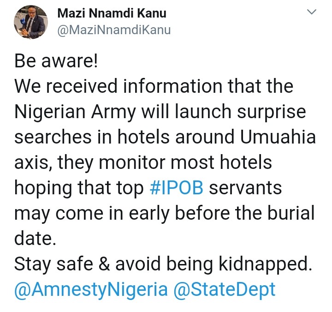Open the Mazi Nnamdi Kanu display name
Screen dimensions: 332x312
point(112,14)
